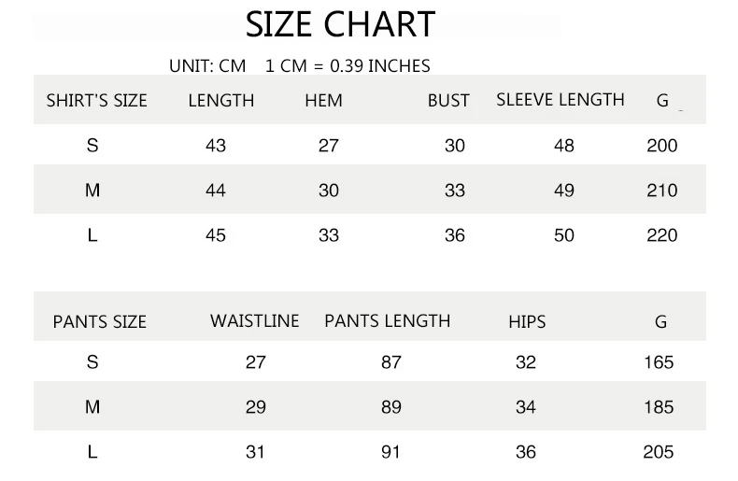Select pants size L weight value 205
This screenshot has width=738, height=481.
659,452
